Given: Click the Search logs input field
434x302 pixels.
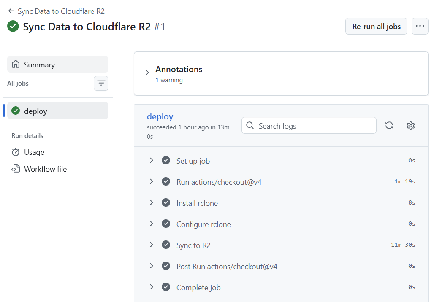Looking at the screenshot, I should (x=309, y=126).
